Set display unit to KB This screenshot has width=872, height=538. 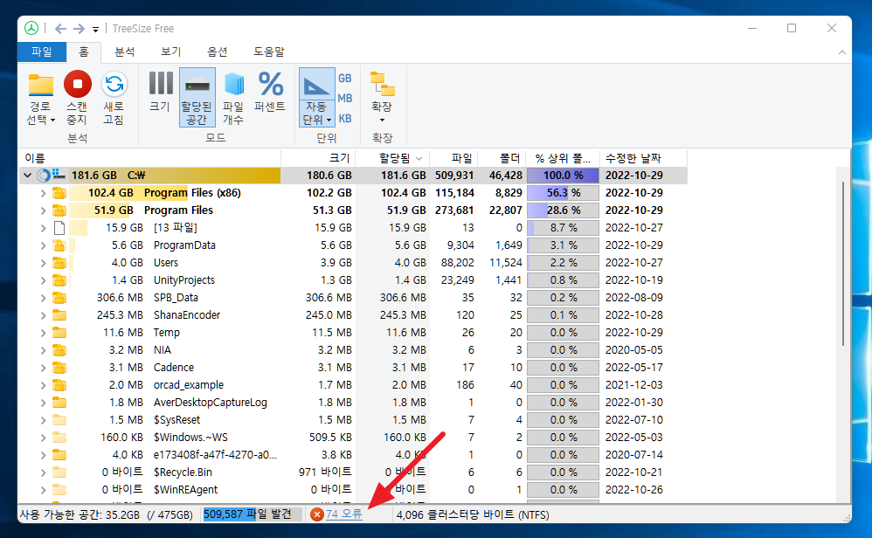pos(345,119)
